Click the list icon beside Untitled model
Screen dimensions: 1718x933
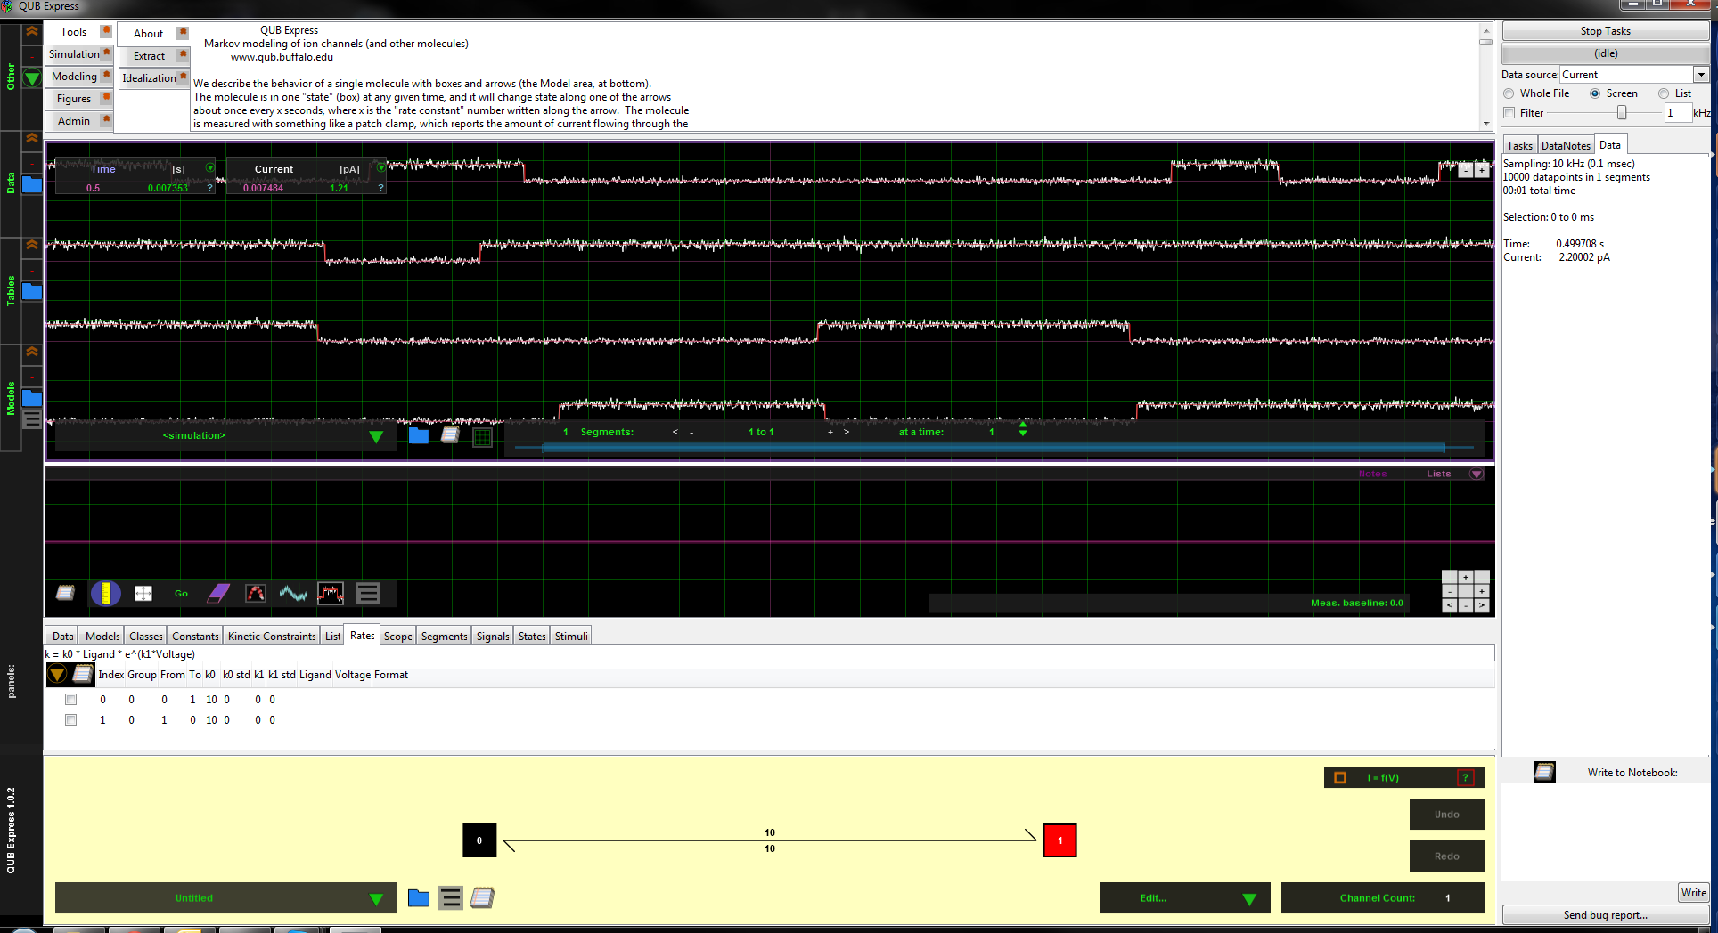click(x=451, y=898)
